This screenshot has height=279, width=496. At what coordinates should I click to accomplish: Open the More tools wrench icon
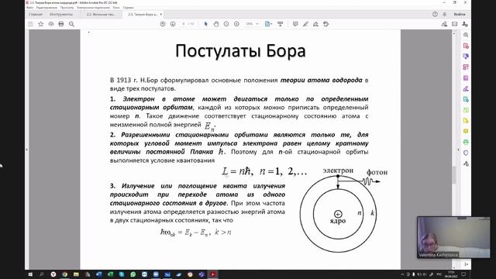click(466, 164)
